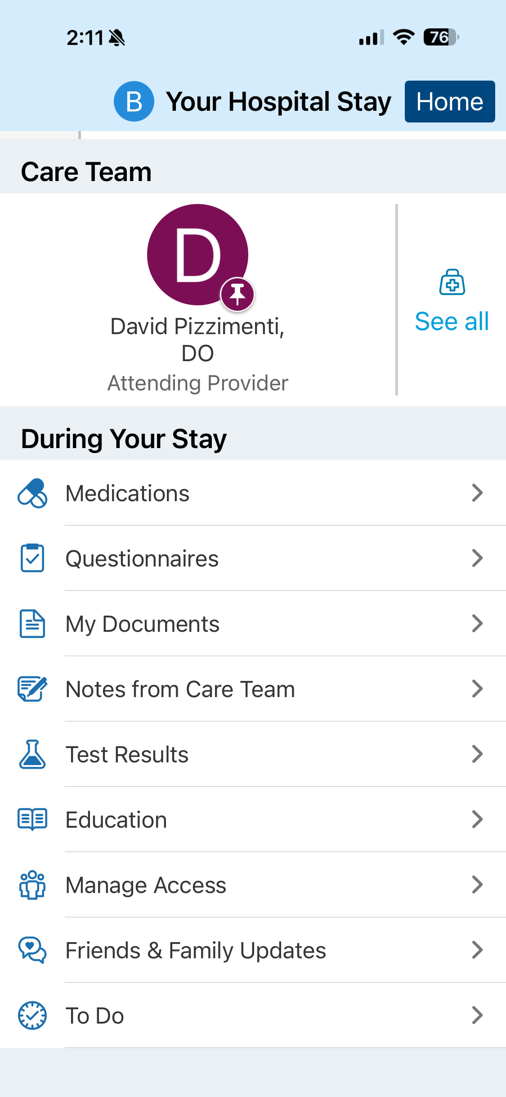Tap the Friends & Family chat icon
Screen dimensions: 506x1097
click(x=32, y=950)
